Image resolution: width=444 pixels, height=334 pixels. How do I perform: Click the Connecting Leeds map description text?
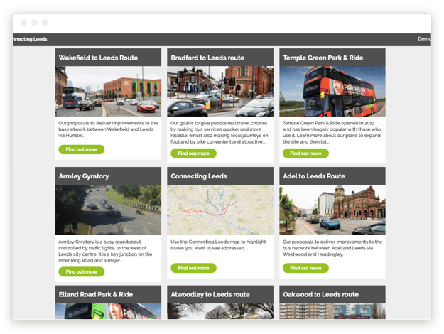click(218, 244)
